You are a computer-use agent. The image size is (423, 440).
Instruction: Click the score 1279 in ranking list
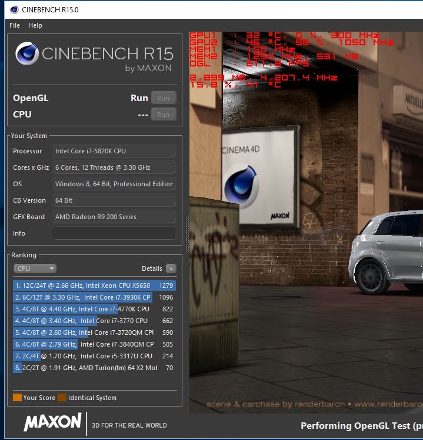pos(166,286)
